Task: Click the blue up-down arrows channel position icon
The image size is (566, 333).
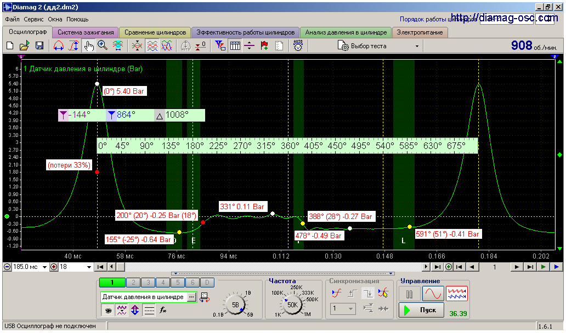Action: [x=135, y=310]
